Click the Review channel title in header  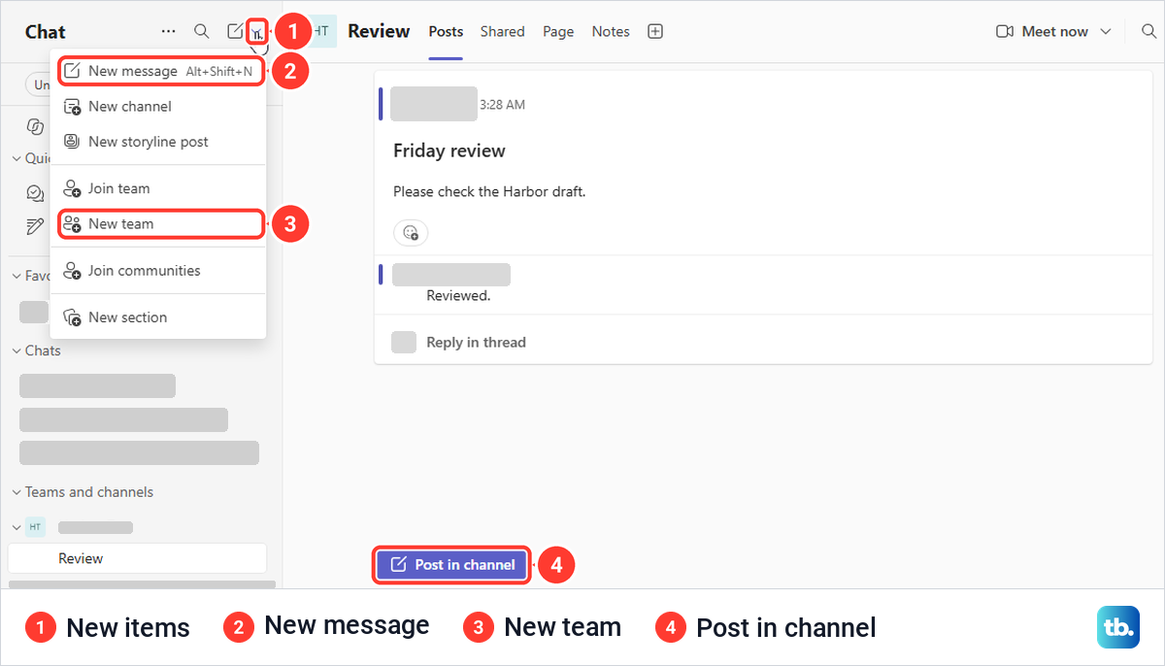(379, 31)
